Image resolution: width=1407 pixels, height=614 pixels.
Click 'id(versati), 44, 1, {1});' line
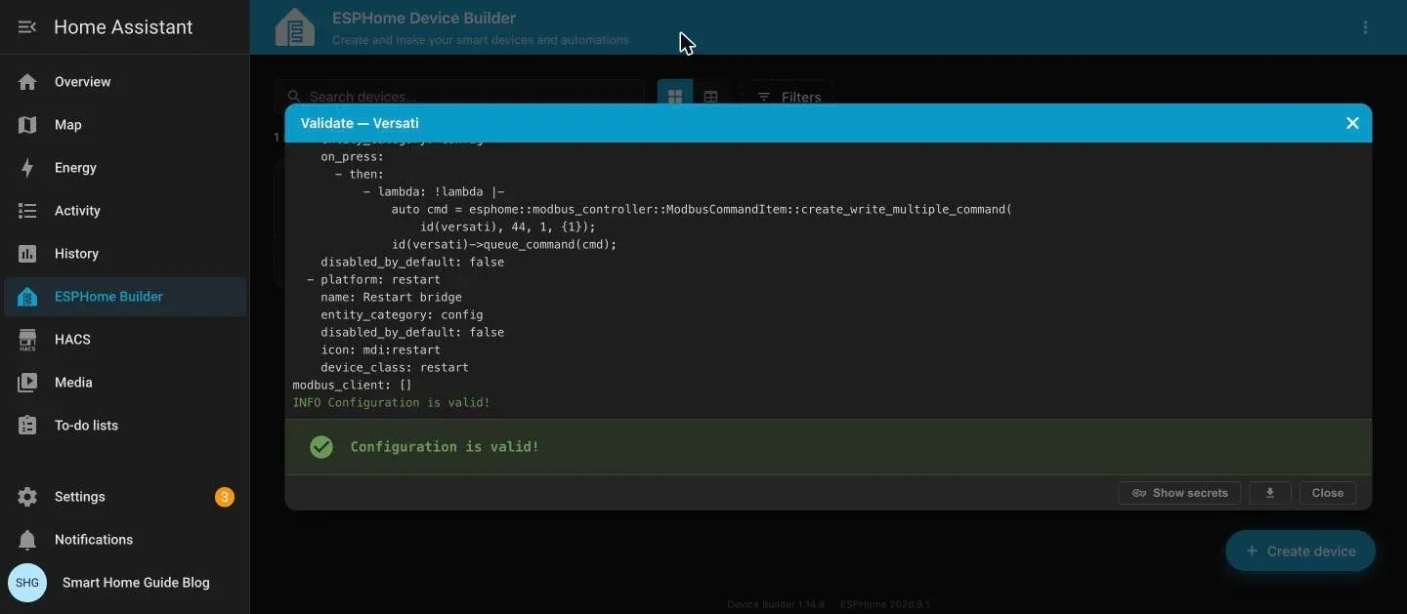coord(507,226)
